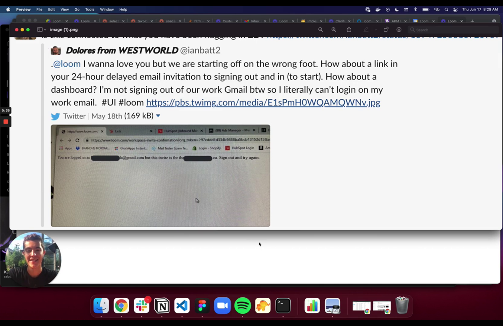This screenshot has width=503, height=326.
Task: Switch to Preview from the Dock
Action: [x=333, y=306]
